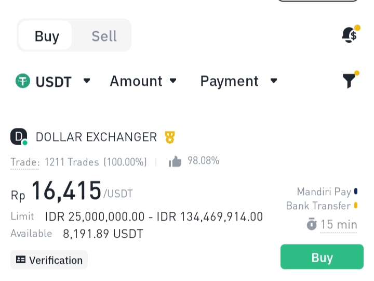This screenshot has height=281, width=374.
Task: Click the thumbs-up rating icon
Action: [x=175, y=162]
